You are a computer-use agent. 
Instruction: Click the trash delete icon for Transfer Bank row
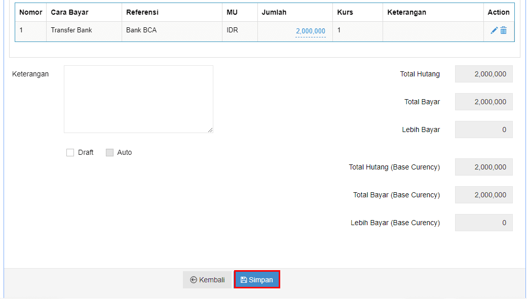click(x=504, y=30)
